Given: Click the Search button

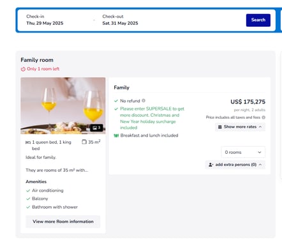Looking at the screenshot, I should click(258, 20).
